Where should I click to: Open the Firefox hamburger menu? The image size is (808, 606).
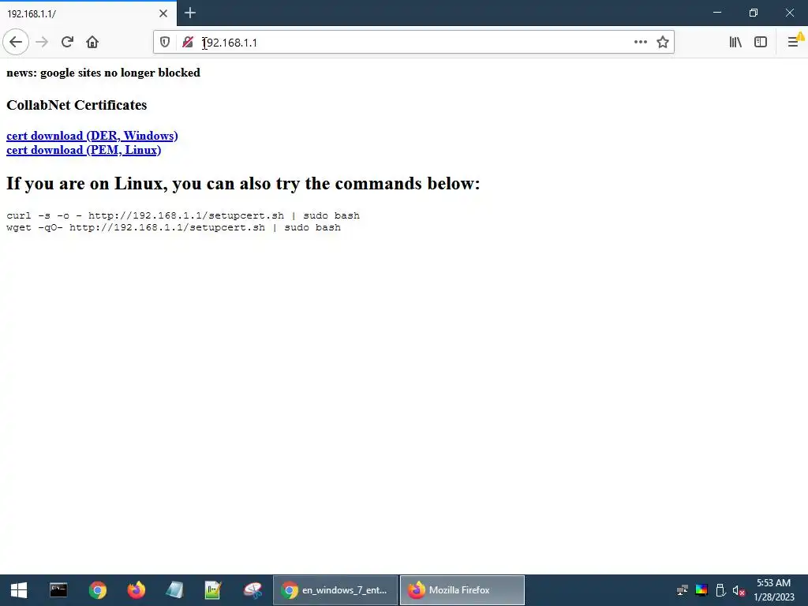click(x=793, y=42)
